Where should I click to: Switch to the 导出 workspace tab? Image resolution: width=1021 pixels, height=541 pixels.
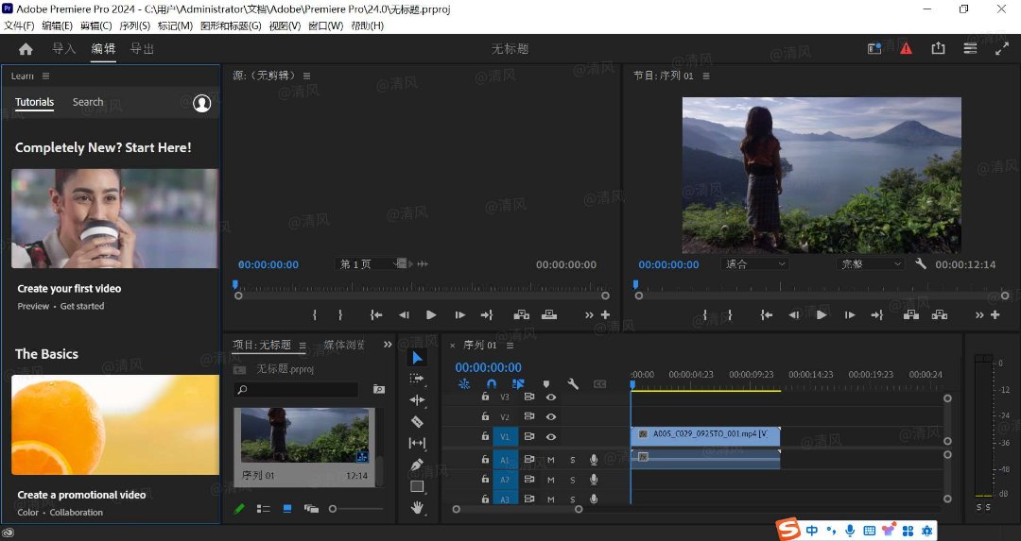click(142, 49)
